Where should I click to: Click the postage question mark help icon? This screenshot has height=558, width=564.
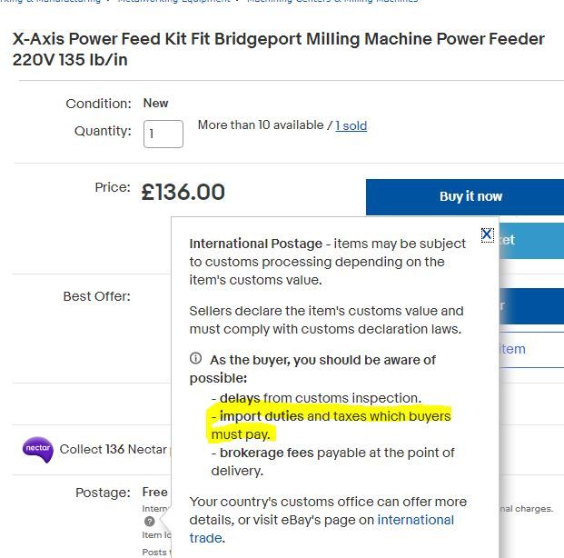(x=149, y=522)
